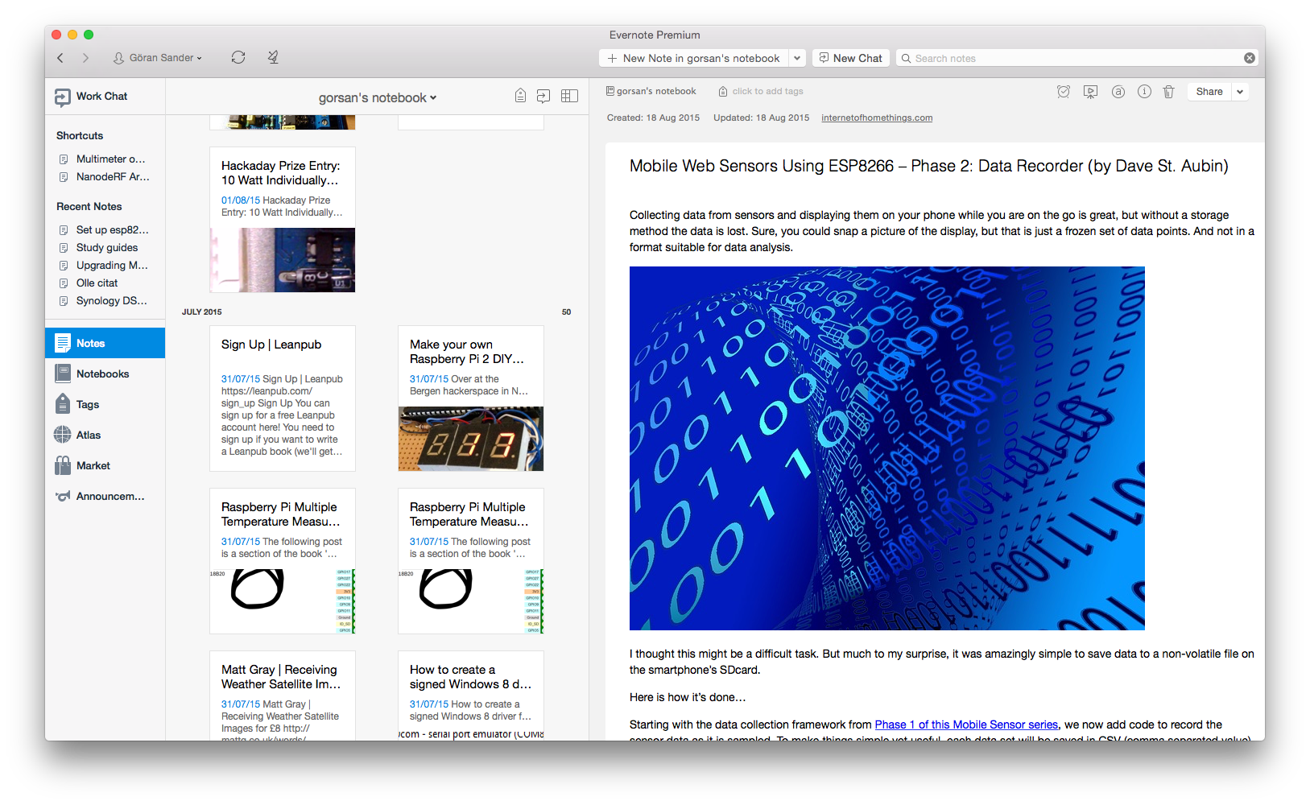Click the sync icon in toolbar
1310x805 pixels.
pos(238,57)
